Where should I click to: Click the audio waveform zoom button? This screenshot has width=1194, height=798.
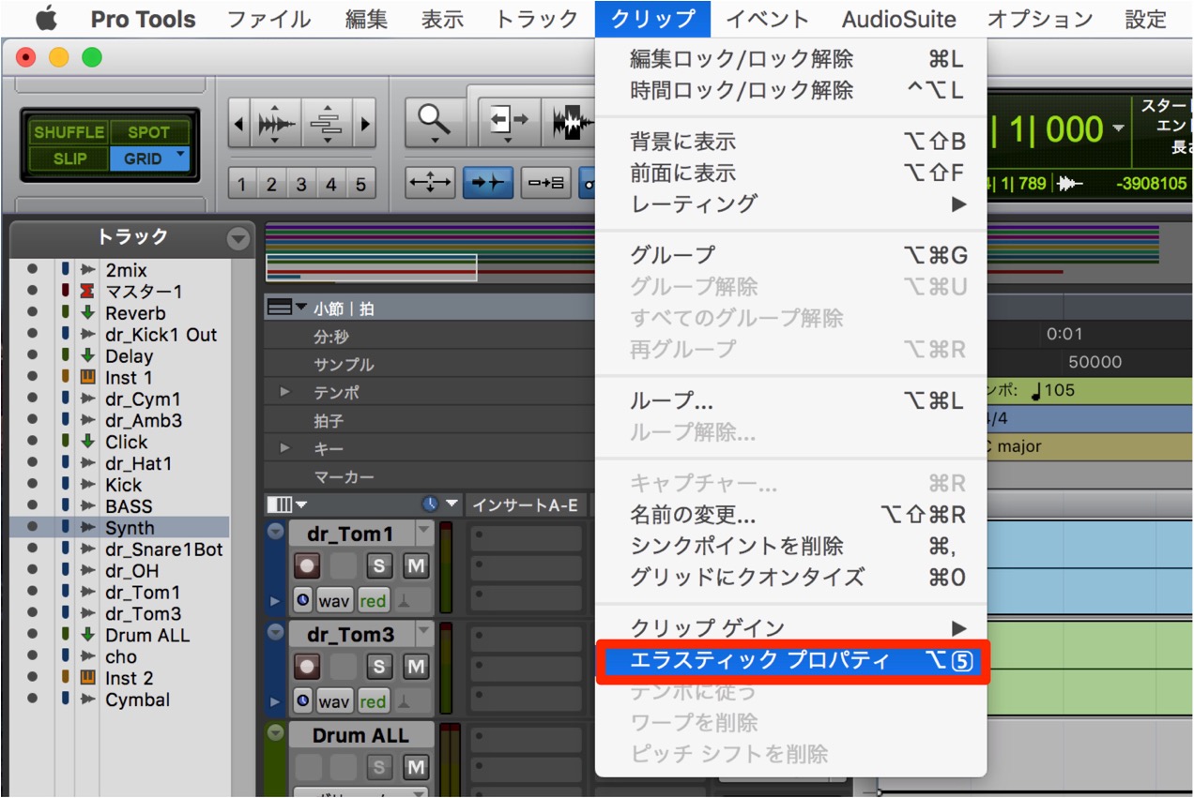(x=275, y=124)
